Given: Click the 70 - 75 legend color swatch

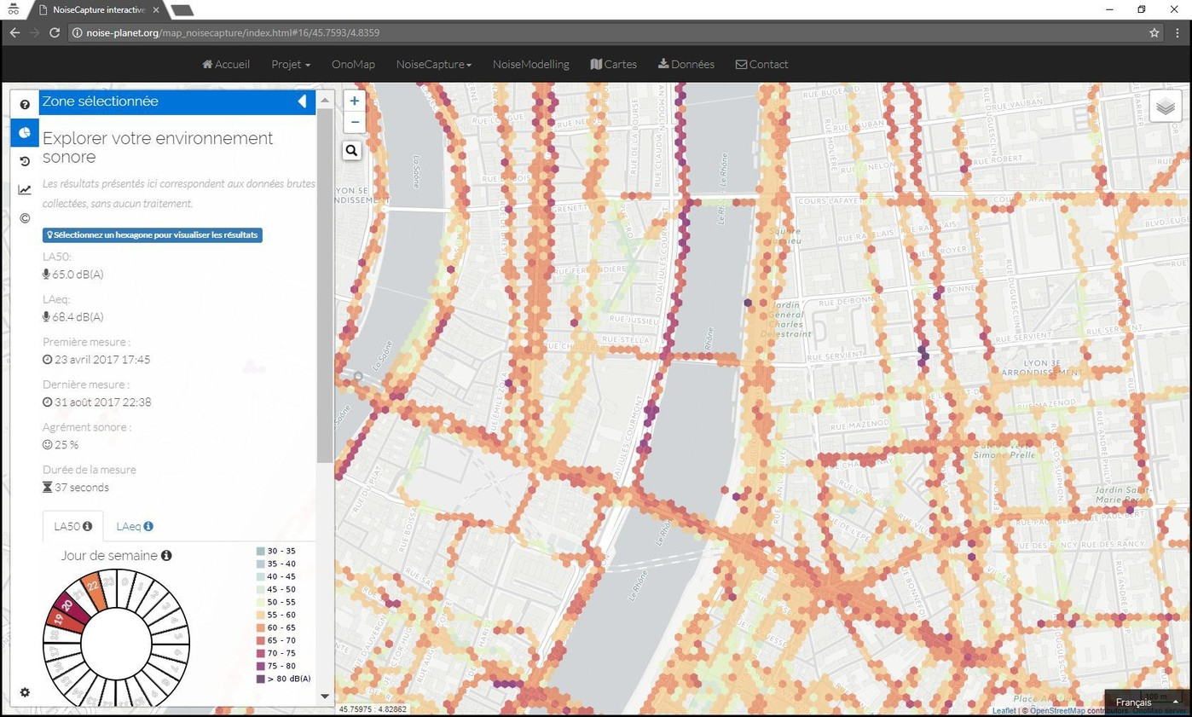Looking at the screenshot, I should tap(261, 653).
